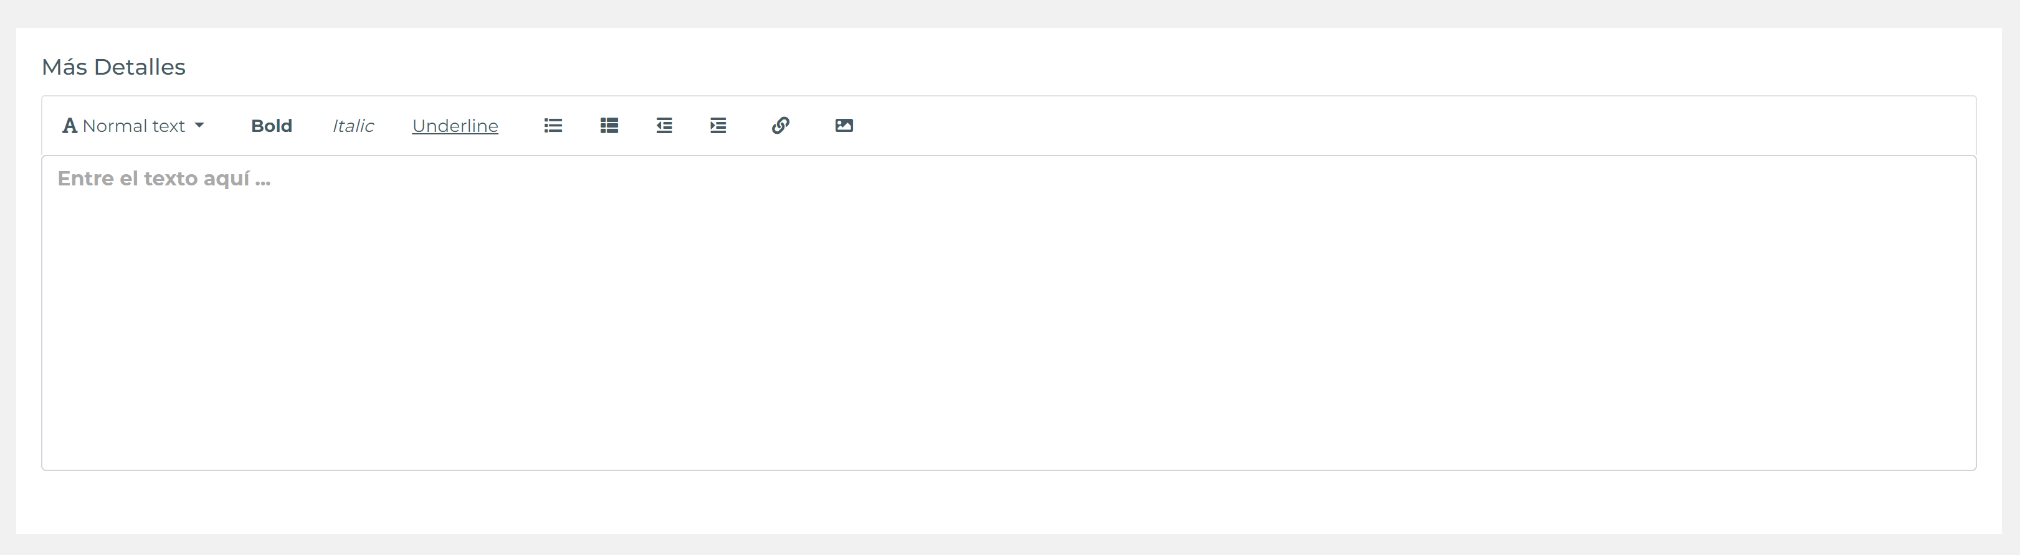
Task: Click the 'Normal text' label
Action: point(133,125)
